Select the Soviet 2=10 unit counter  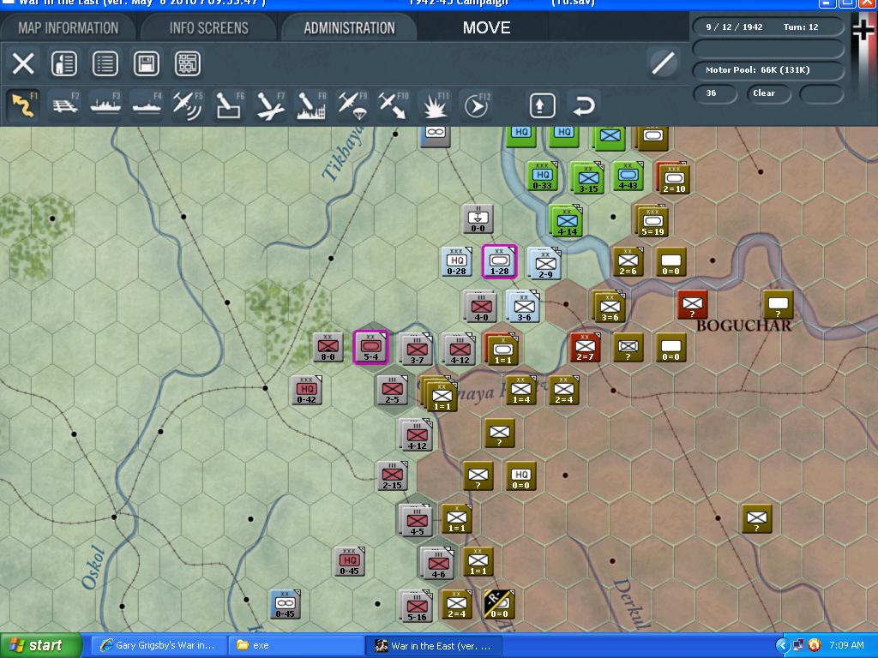pos(673,178)
